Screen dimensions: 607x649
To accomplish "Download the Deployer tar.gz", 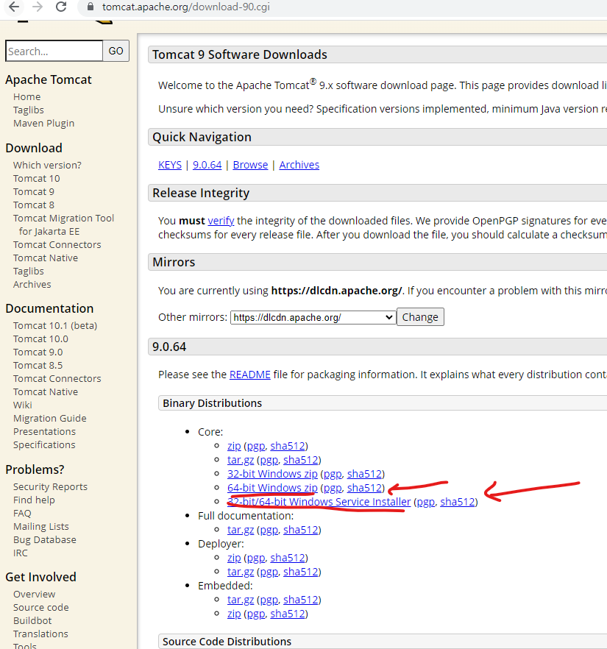I will 241,572.
